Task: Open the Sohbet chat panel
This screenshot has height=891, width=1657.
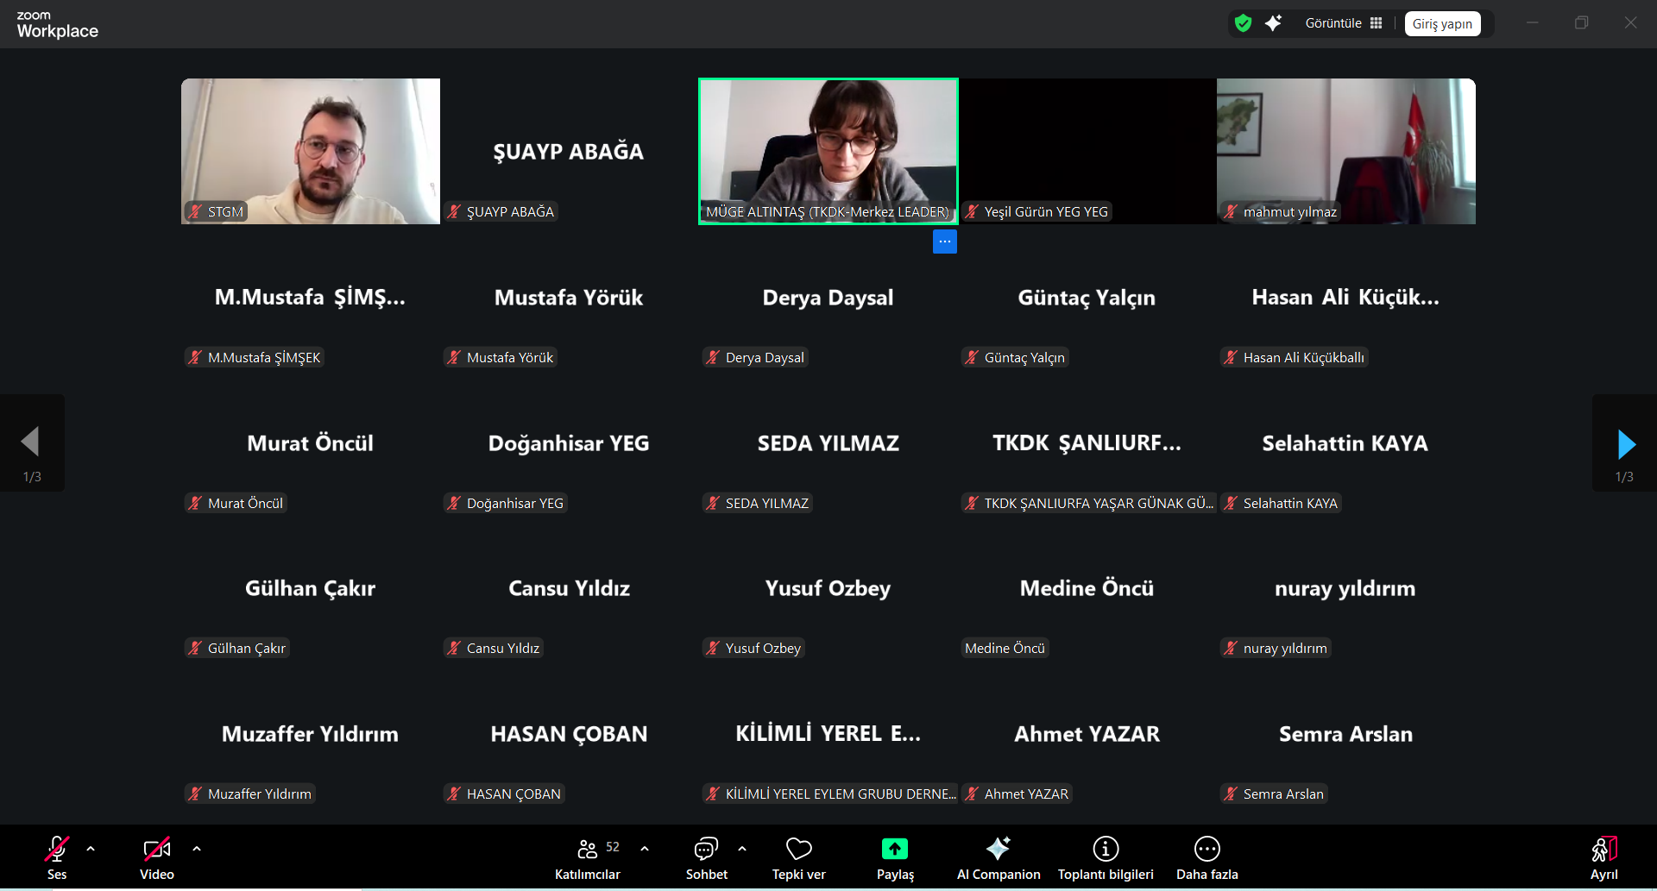Action: 706,858
